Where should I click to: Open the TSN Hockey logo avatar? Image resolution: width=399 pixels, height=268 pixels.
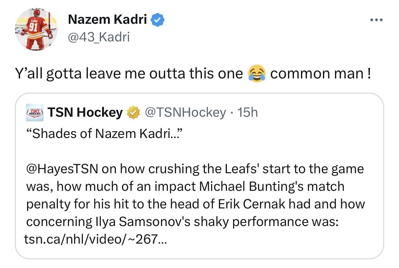34,113
